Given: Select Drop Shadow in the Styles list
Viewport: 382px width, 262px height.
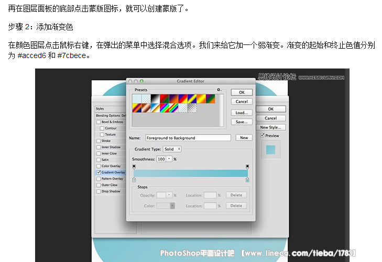Looking at the screenshot, I should pyautogui.click(x=111, y=191).
